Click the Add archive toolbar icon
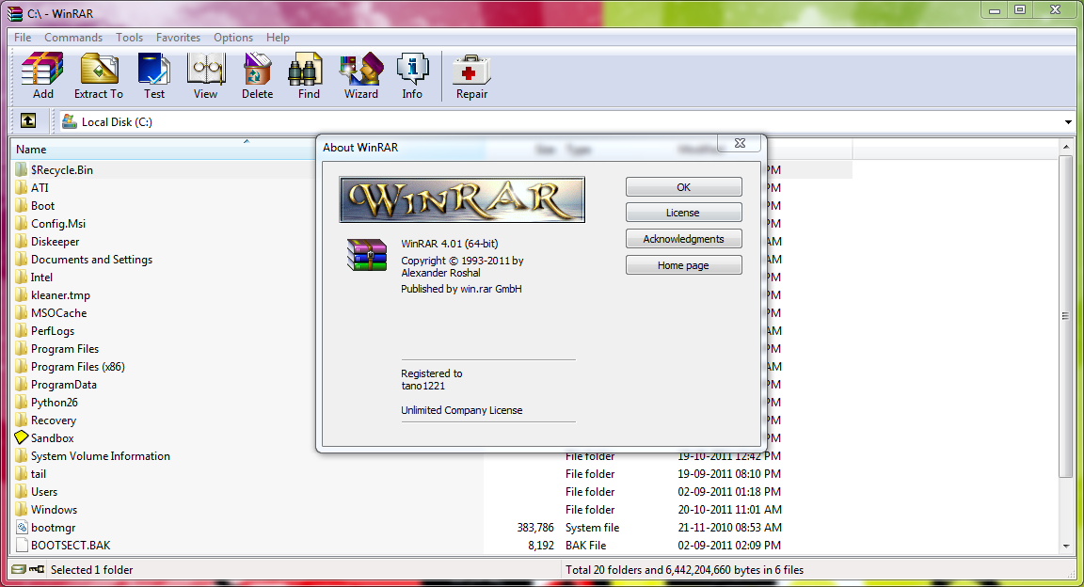Screen dimensions: 1084x587 43,69
